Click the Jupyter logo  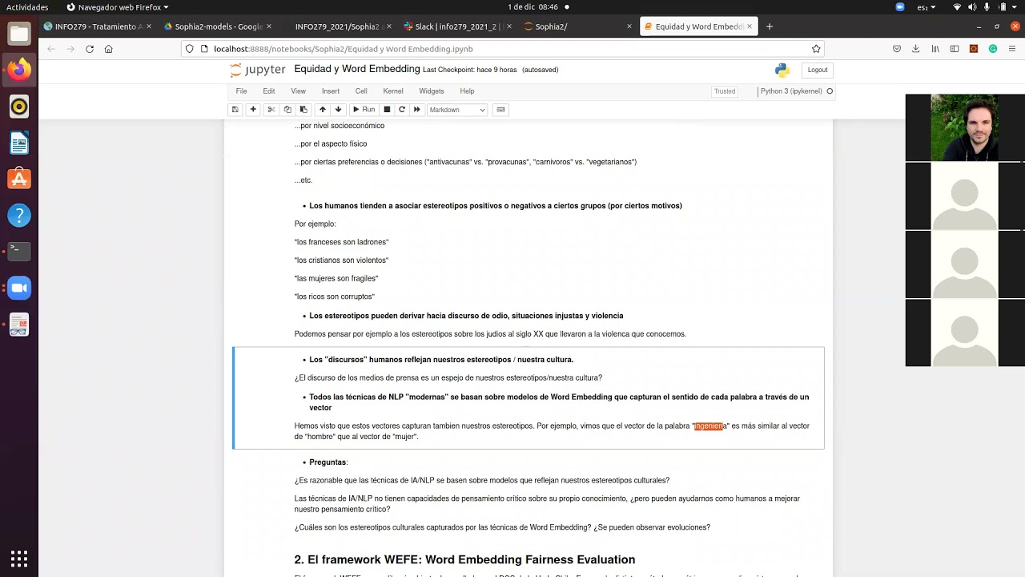click(x=258, y=70)
